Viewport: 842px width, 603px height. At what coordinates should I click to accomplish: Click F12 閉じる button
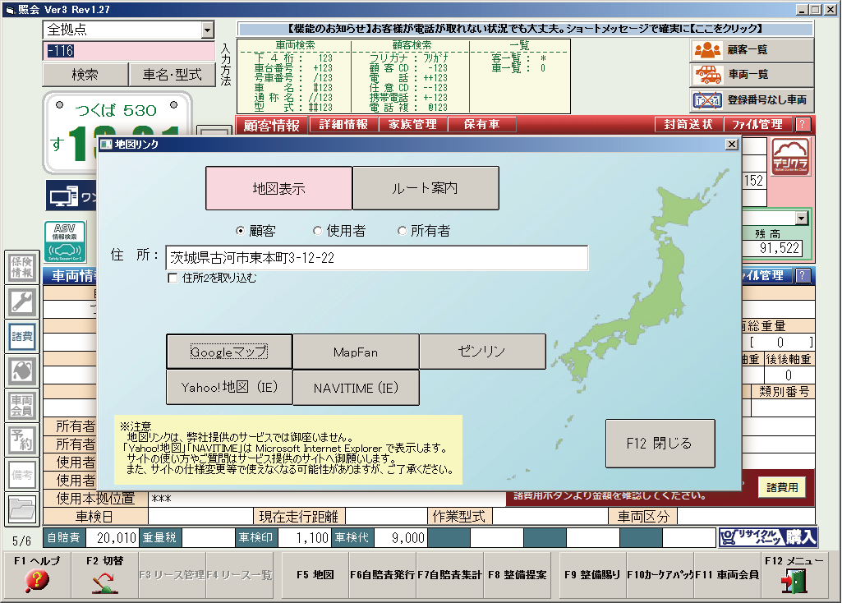tap(660, 444)
